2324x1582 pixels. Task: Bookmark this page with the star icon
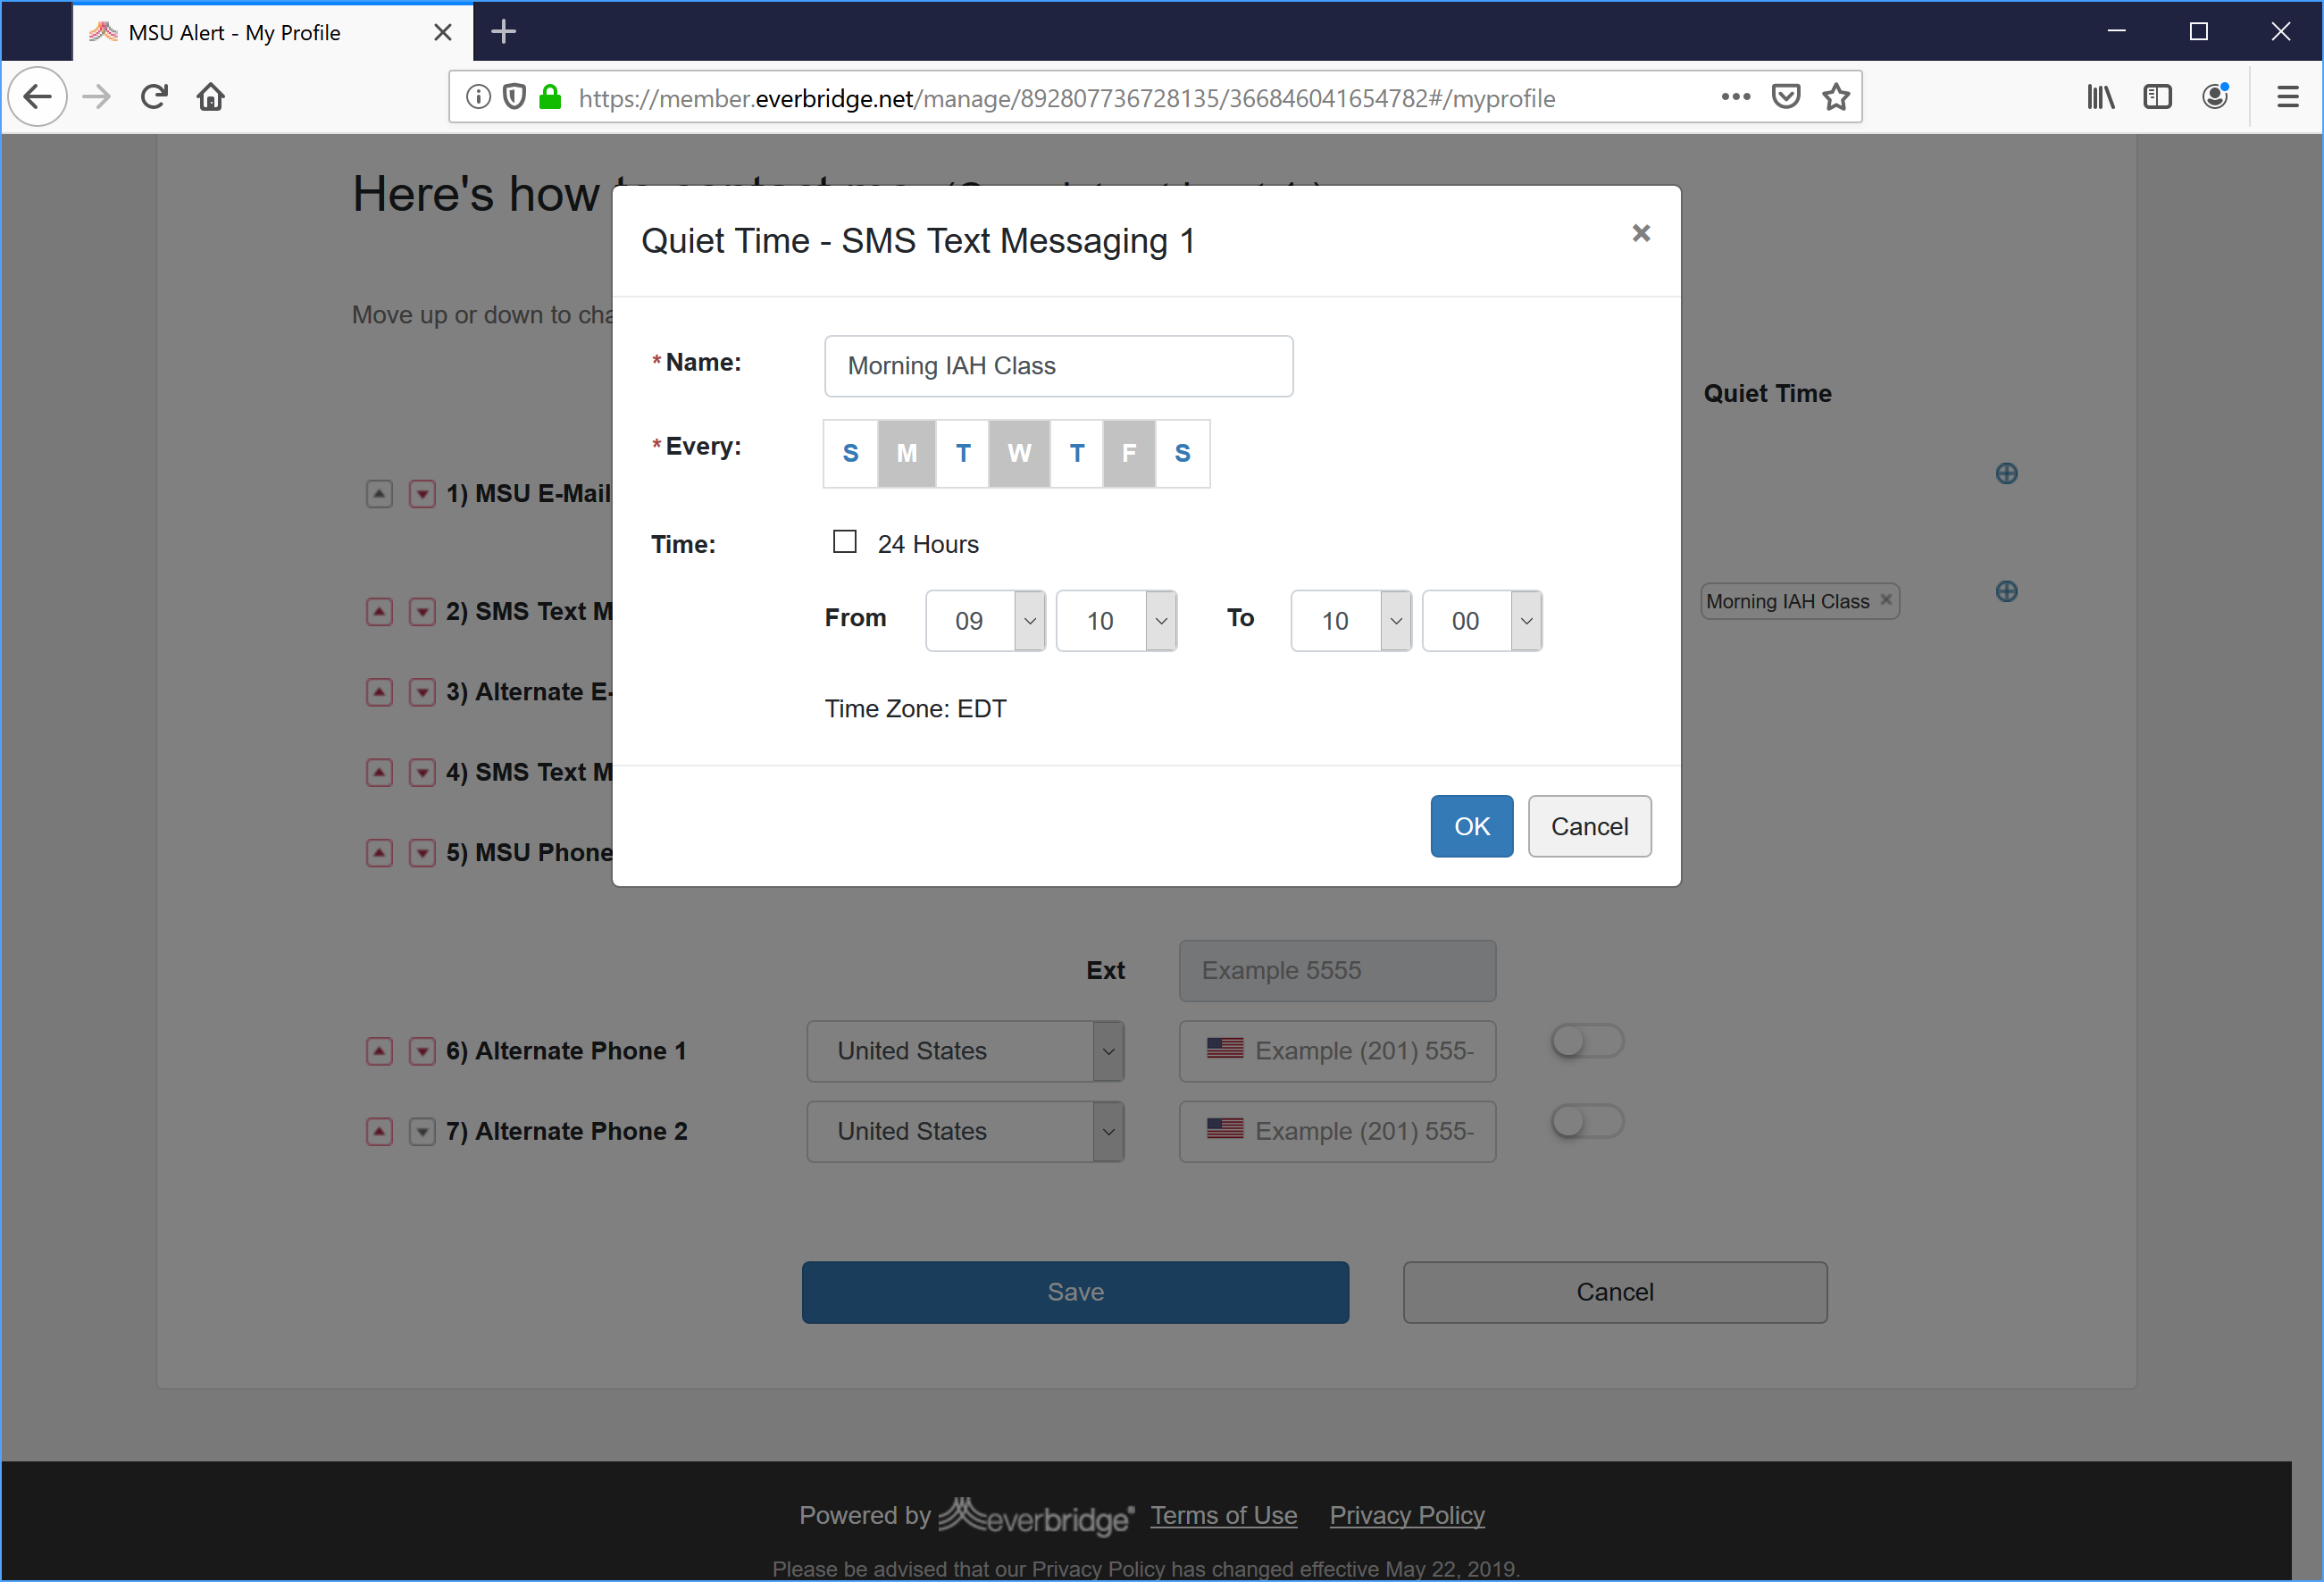pyautogui.click(x=1835, y=97)
